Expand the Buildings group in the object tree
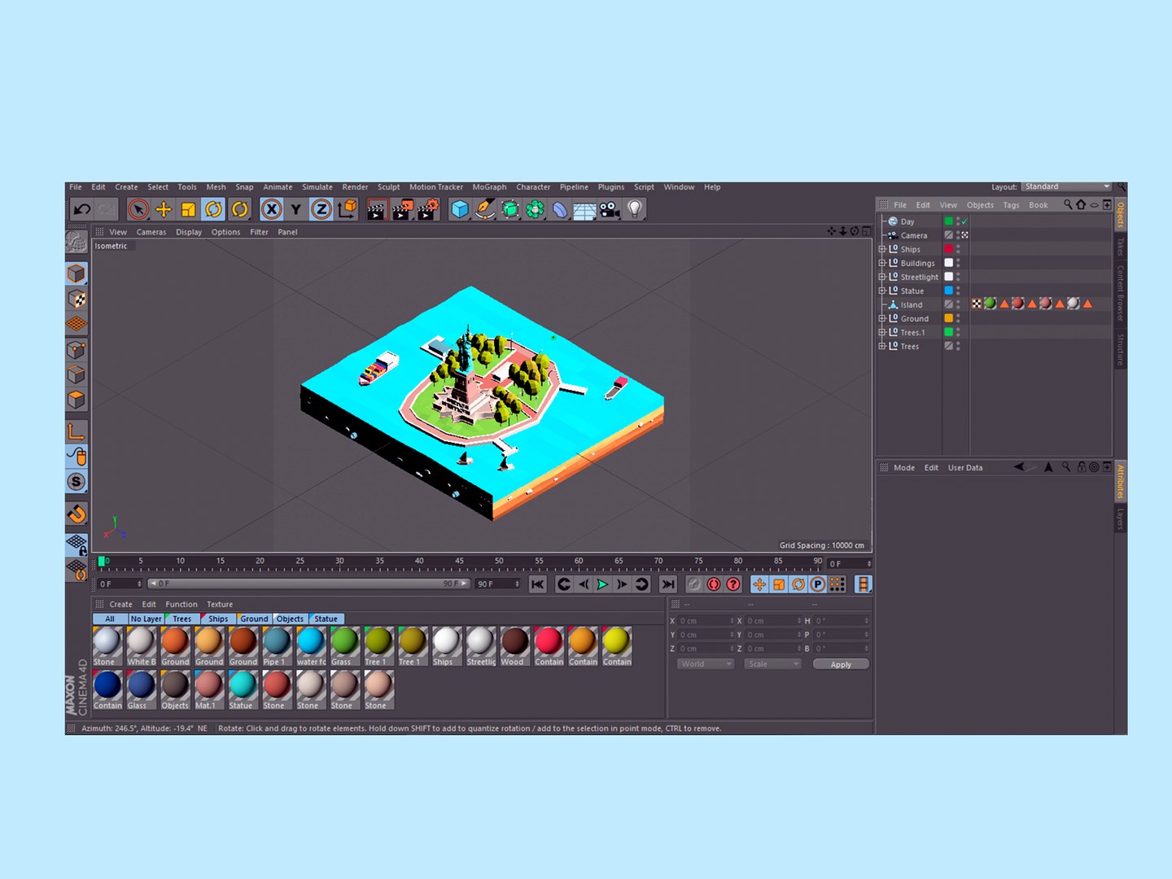Screen dimensions: 1172x879 (x=882, y=263)
